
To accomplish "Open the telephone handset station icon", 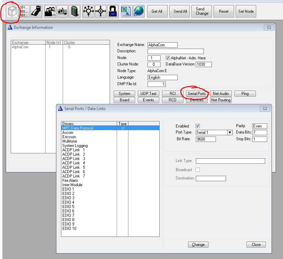I will 36,11.
